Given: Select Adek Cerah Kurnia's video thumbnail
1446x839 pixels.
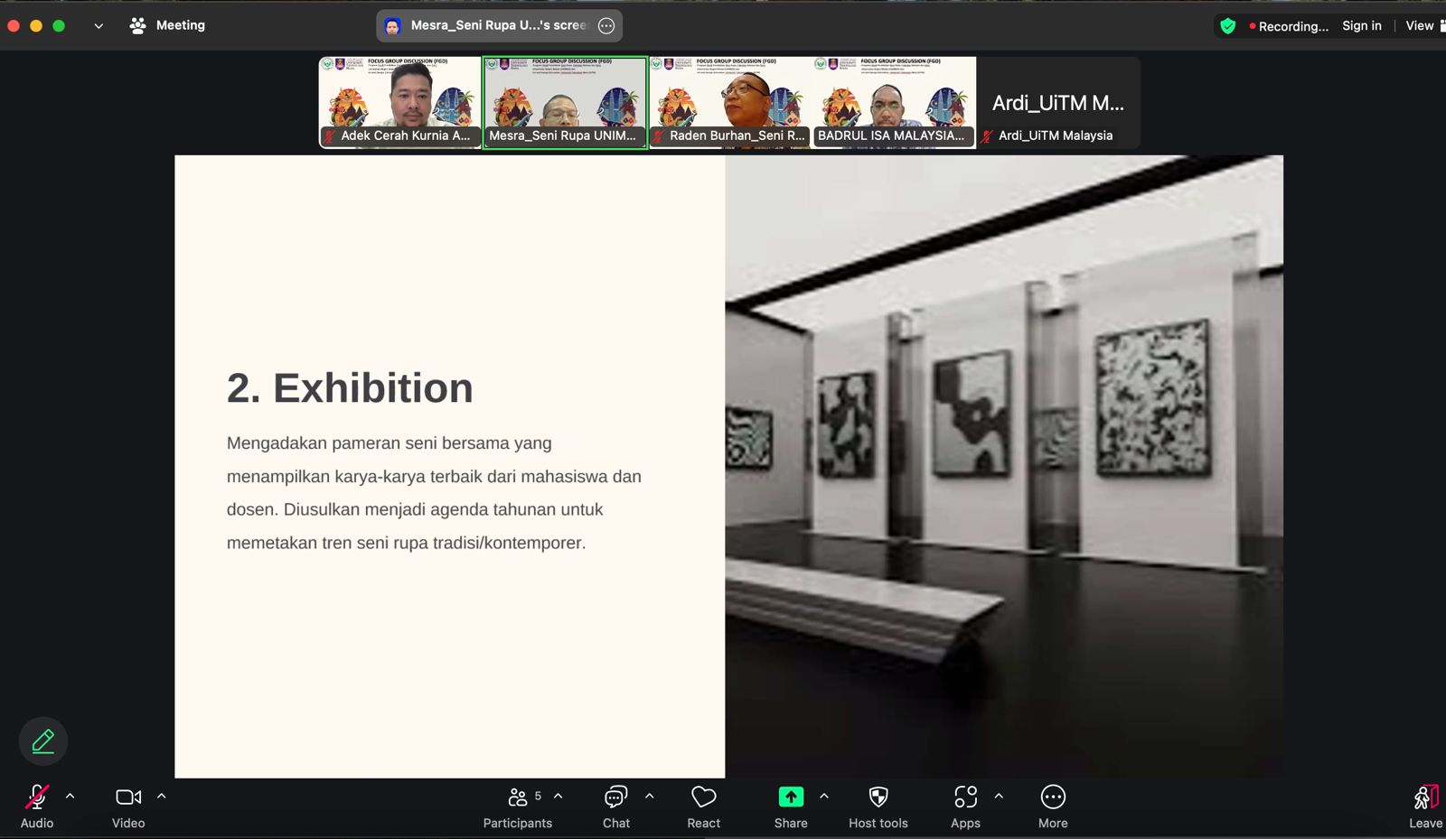Looking at the screenshot, I should [400, 101].
